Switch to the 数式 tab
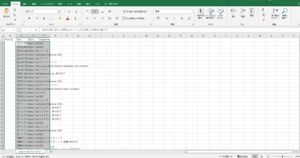Image resolution: width=300 pixels, height=158 pixels. (x=60, y=4)
